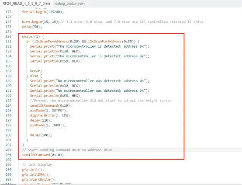Click the digitalWrite(1, LOW); line
The height and width of the screenshot is (185, 242).
51,115
